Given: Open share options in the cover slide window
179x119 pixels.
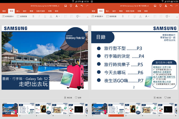Looking at the screenshot, I should (x=76, y=5).
